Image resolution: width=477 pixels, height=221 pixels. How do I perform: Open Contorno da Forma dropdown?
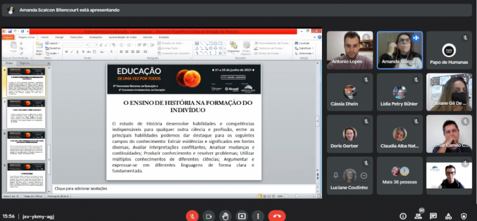(x=270, y=48)
